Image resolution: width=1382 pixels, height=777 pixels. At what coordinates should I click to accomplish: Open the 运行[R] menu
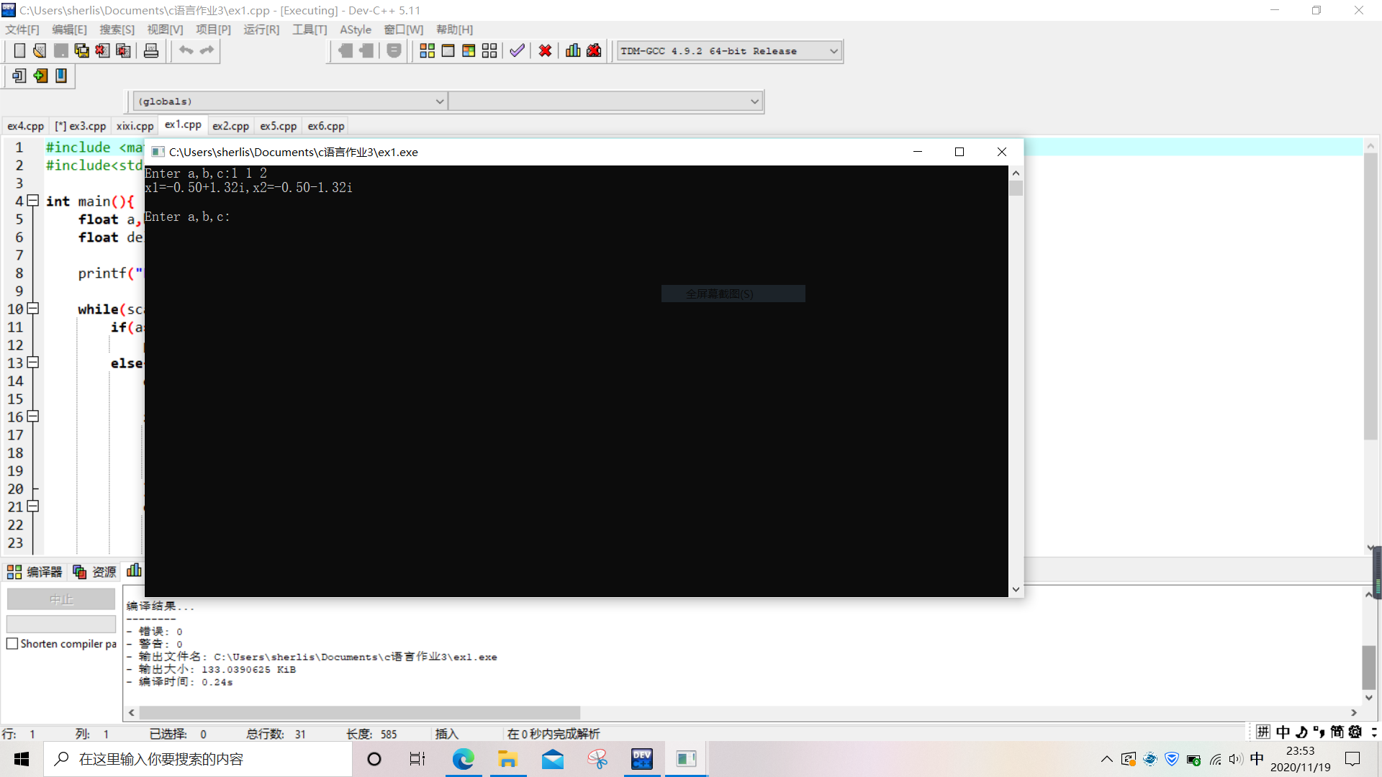(x=261, y=29)
